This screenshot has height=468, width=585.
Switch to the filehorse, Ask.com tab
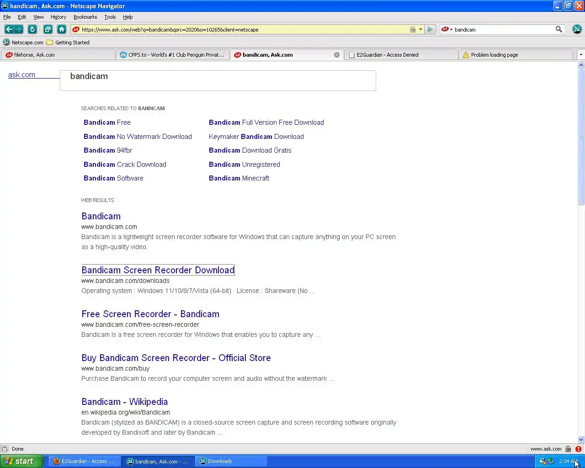click(58, 55)
